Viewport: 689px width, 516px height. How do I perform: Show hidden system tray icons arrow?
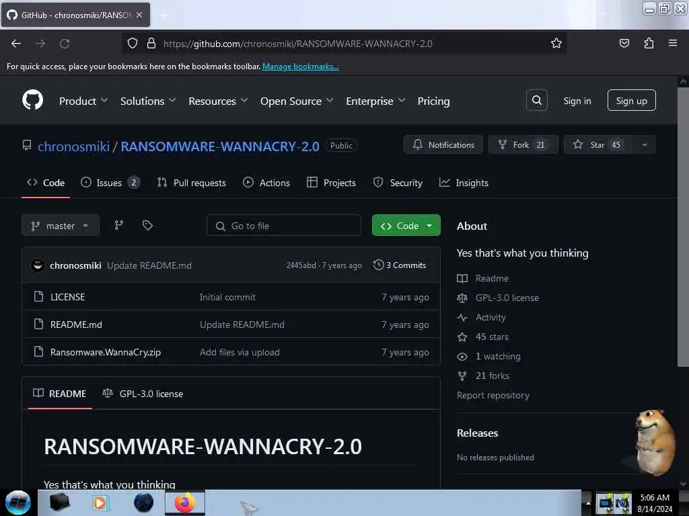(x=588, y=503)
